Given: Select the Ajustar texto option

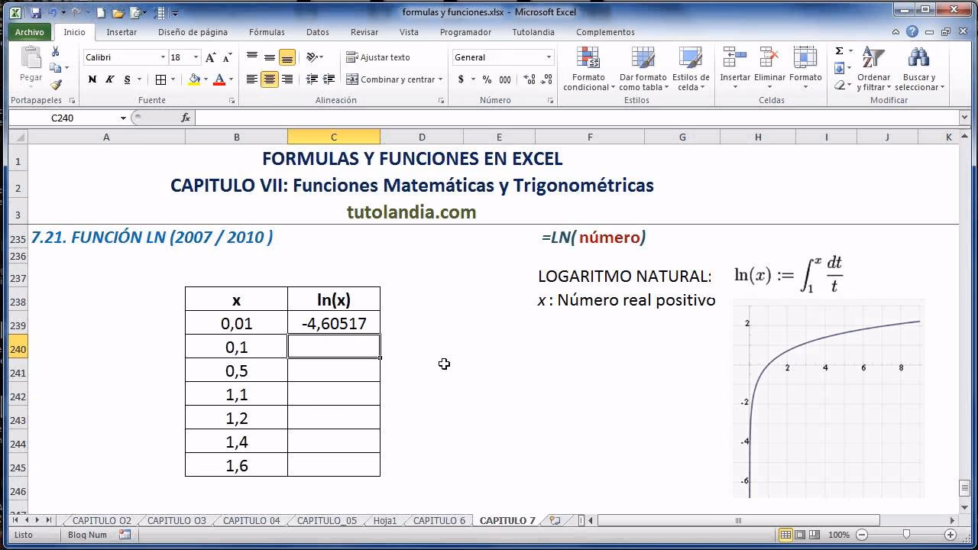Looking at the screenshot, I should (x=379, y=57).
